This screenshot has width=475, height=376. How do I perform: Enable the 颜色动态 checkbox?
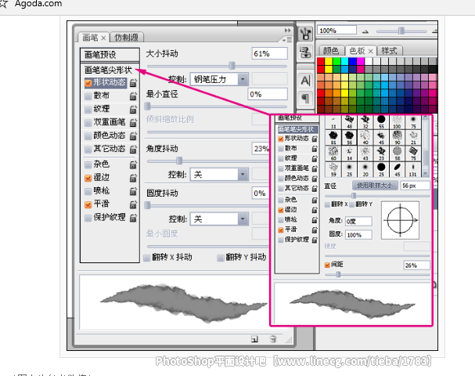click(88, 136)
